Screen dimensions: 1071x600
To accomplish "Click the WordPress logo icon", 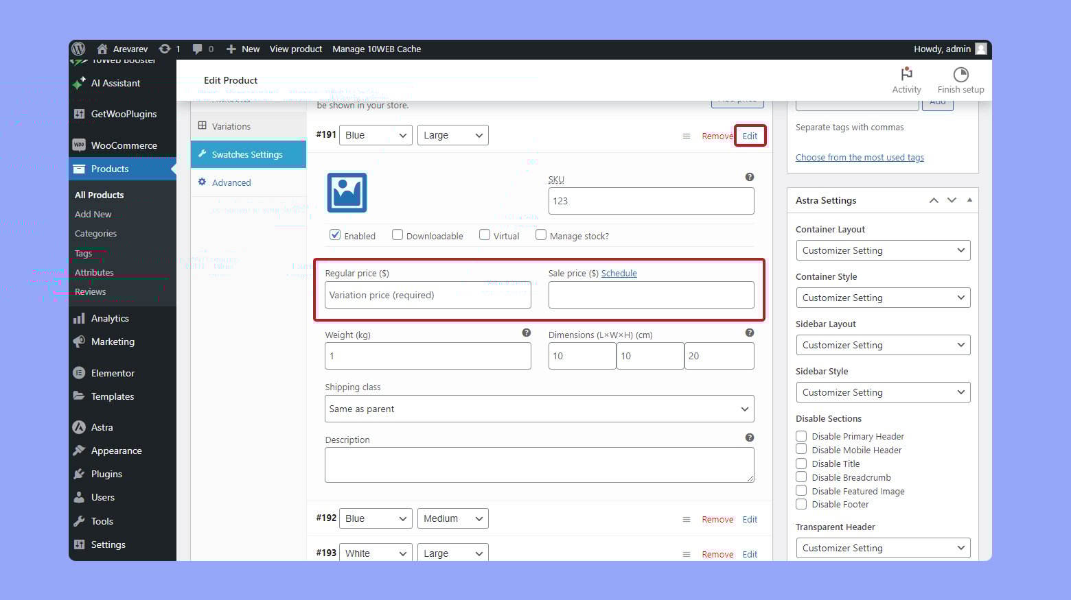I will [x=79, y=49].
